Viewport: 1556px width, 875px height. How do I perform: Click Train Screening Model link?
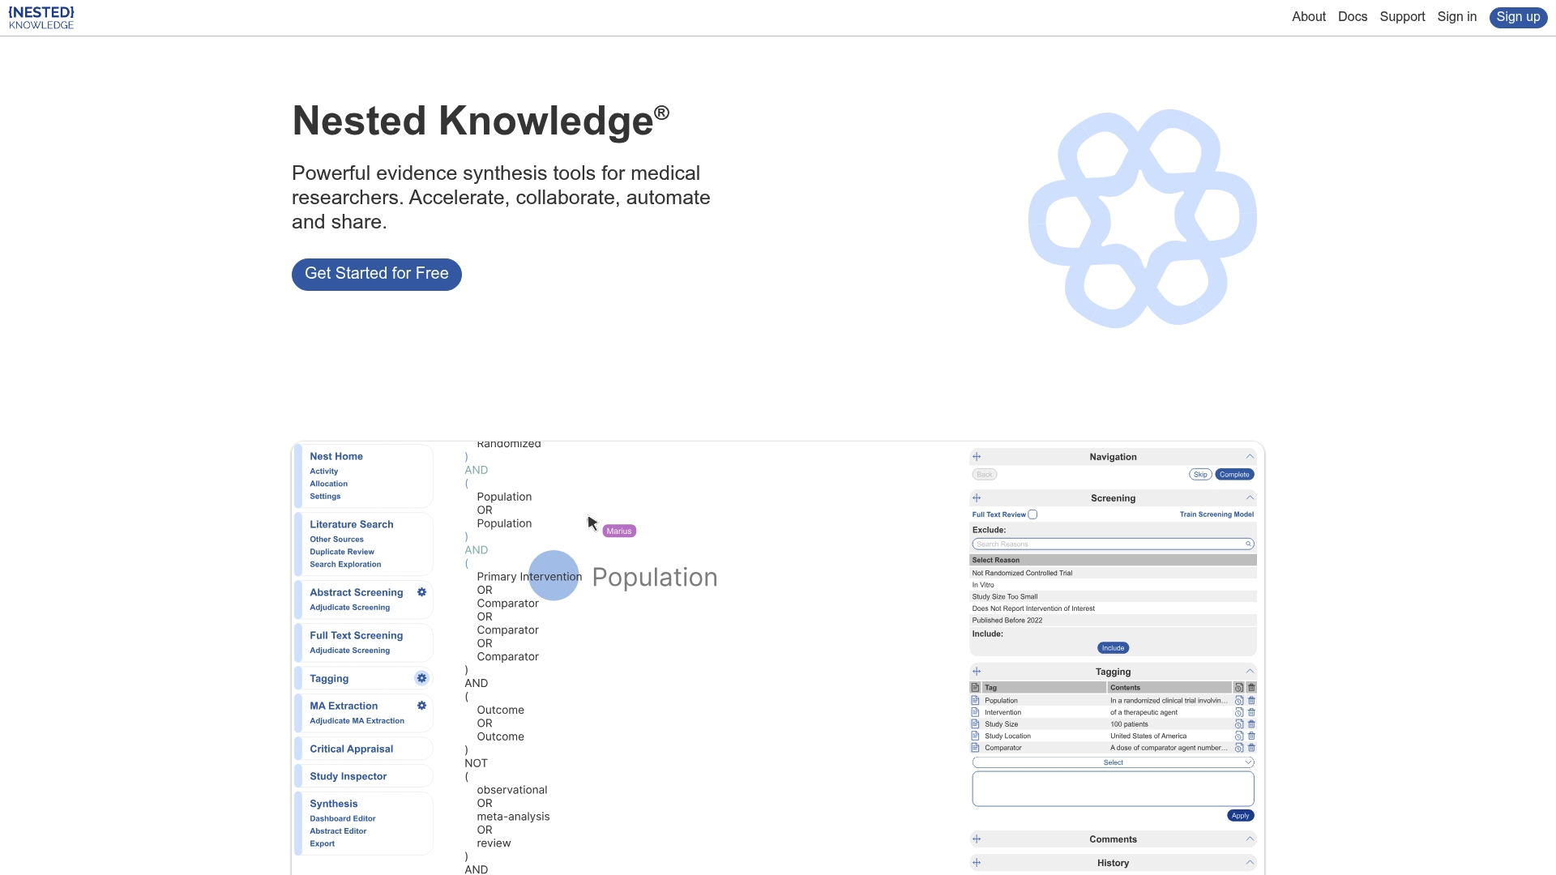click(x=1216, y=514)
